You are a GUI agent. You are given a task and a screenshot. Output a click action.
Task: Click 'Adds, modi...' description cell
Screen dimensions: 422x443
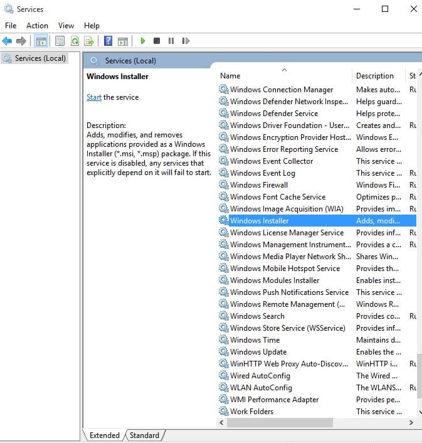point(378,221)
